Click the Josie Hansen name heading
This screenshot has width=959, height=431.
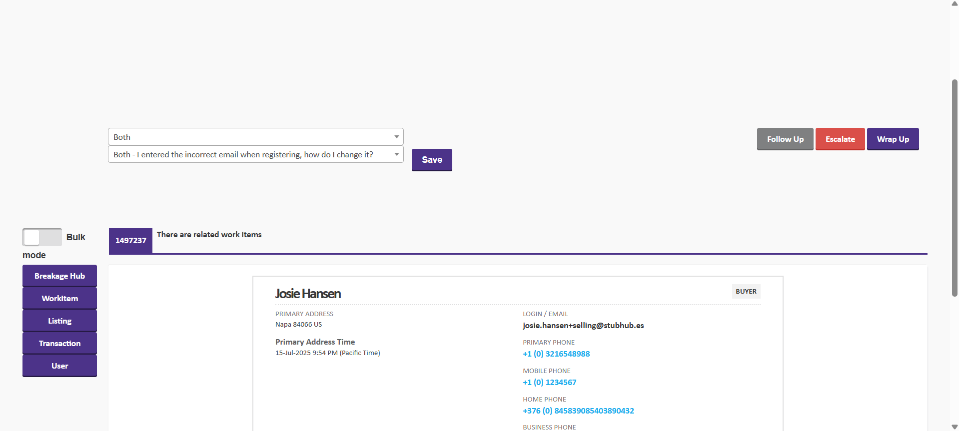308,294
